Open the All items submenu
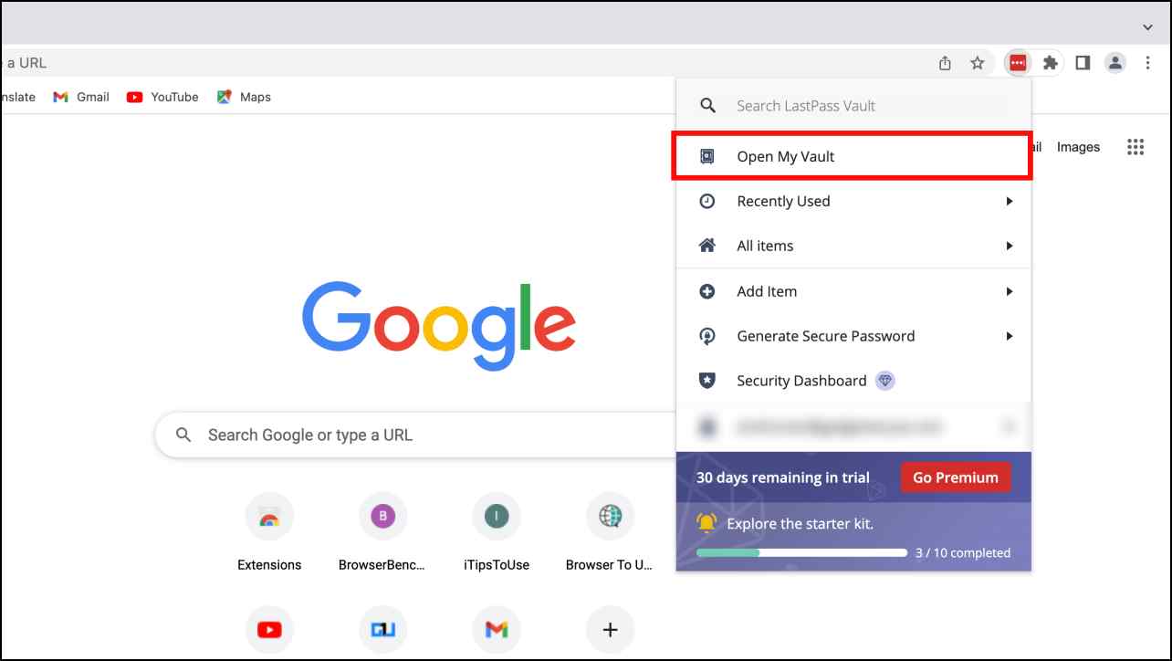 click(x=853, y=246)
